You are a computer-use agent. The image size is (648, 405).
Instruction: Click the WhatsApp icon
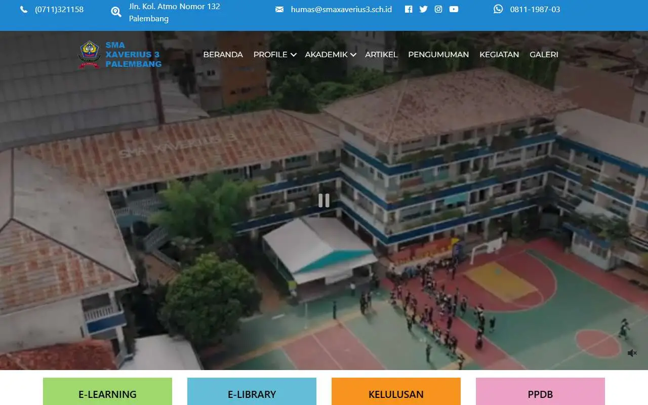[498, 9]
